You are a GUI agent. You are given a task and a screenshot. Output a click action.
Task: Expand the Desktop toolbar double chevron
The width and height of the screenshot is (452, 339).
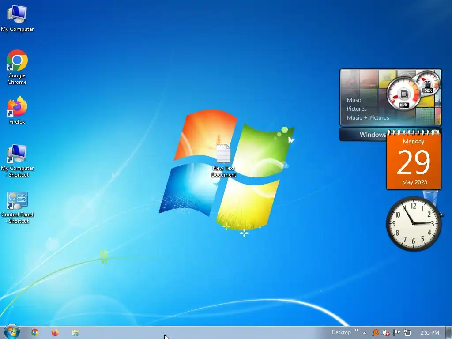(x=356, y=330)
